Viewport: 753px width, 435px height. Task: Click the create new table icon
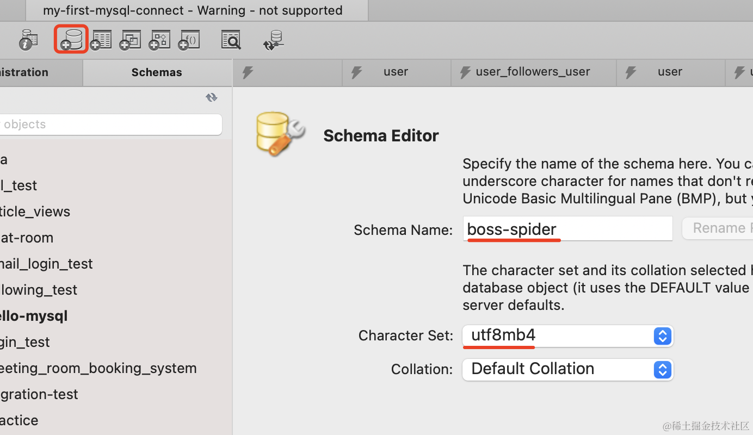[x=101, y=40]
